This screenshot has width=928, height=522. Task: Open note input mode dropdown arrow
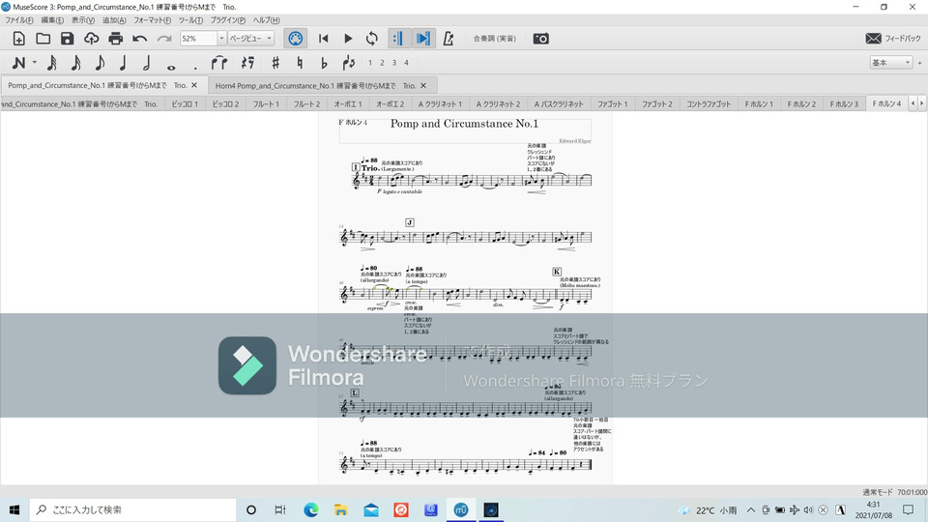click(x=35, y=62)
